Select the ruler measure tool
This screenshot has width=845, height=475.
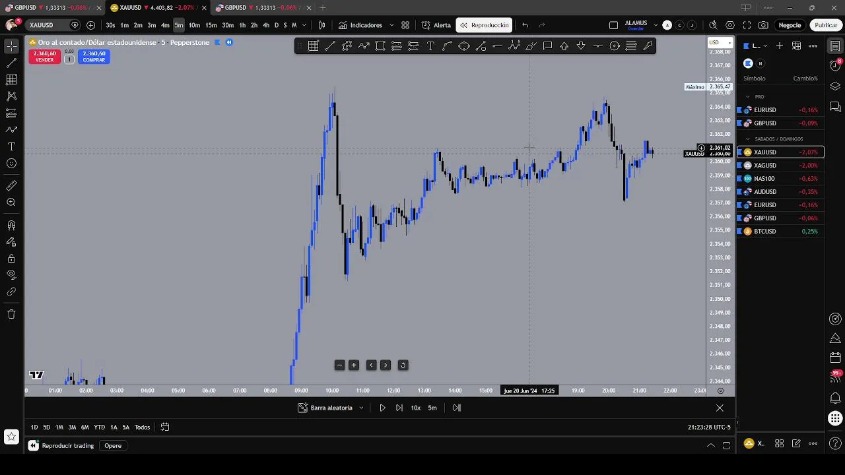[x=11, y=186]
